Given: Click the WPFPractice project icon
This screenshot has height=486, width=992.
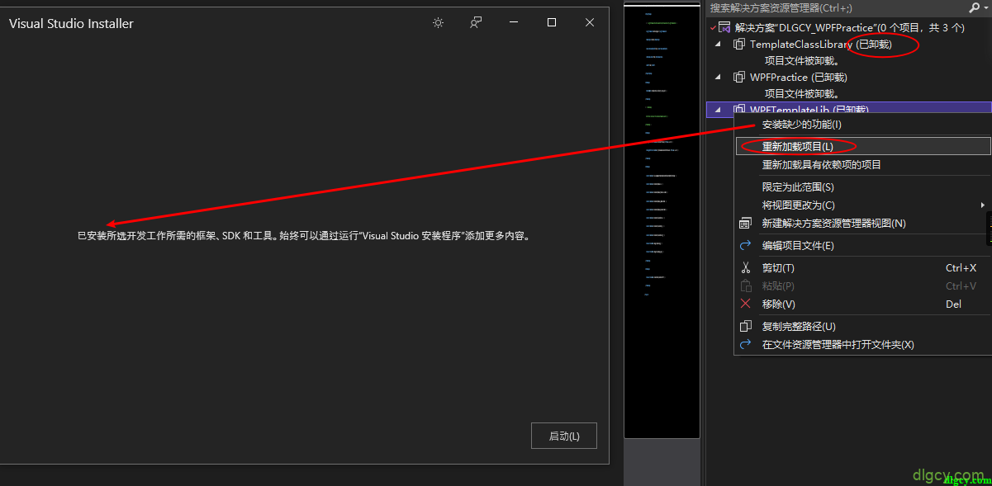Looking at the screenshot, I should (x=739, y=77).
